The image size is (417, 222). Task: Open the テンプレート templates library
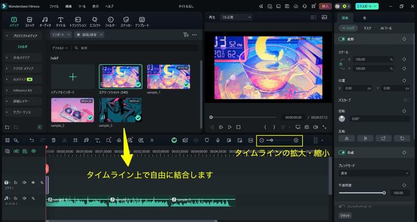pos(142,22)
